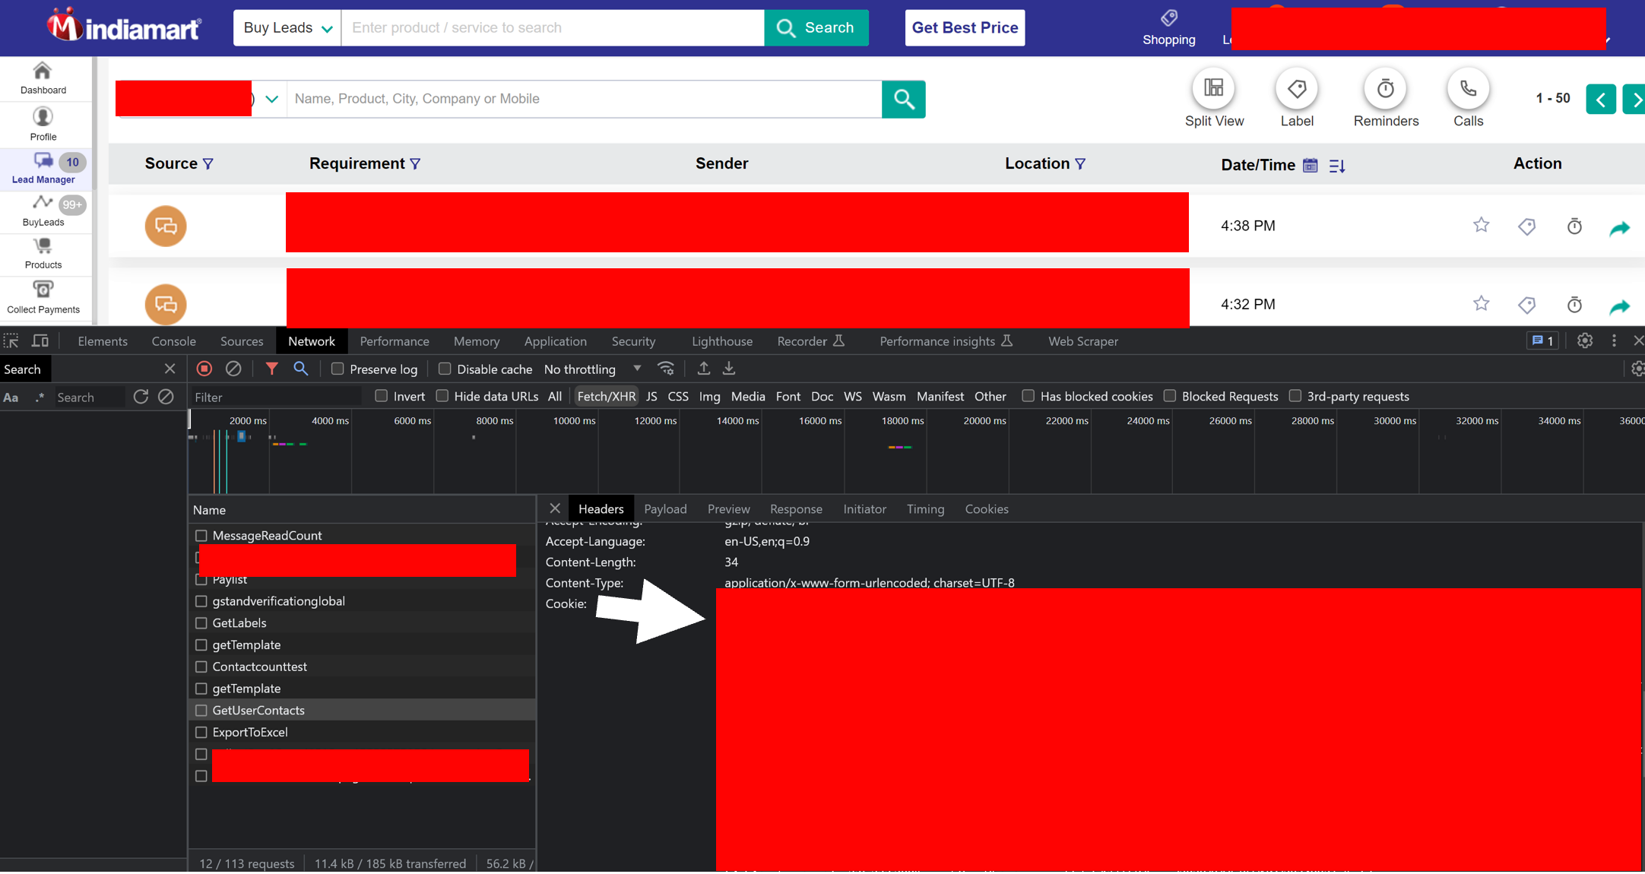The width and height of the screenshot is (1645, 874).
Task: Forward the 4:32 PM lead using share icon
Action: coord(1620,304)
